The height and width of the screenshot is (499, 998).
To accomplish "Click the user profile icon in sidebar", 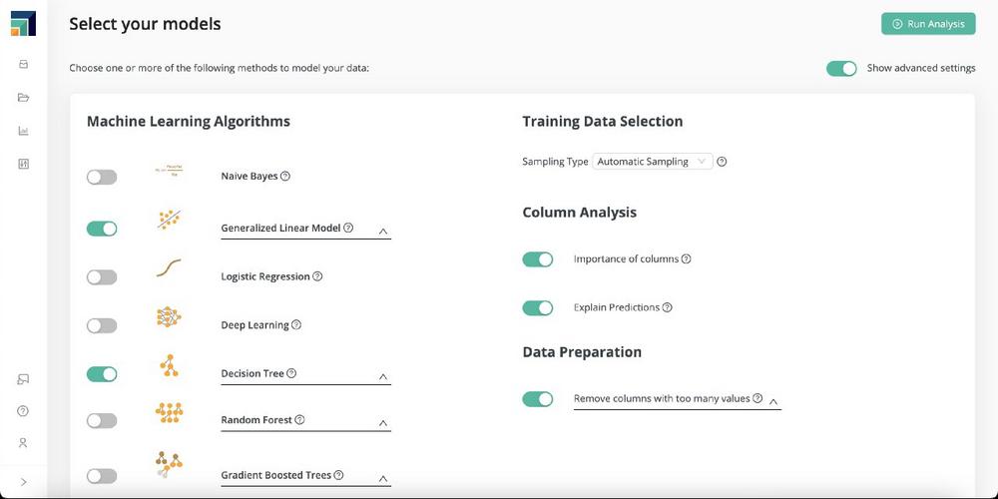I will (23, 442).
